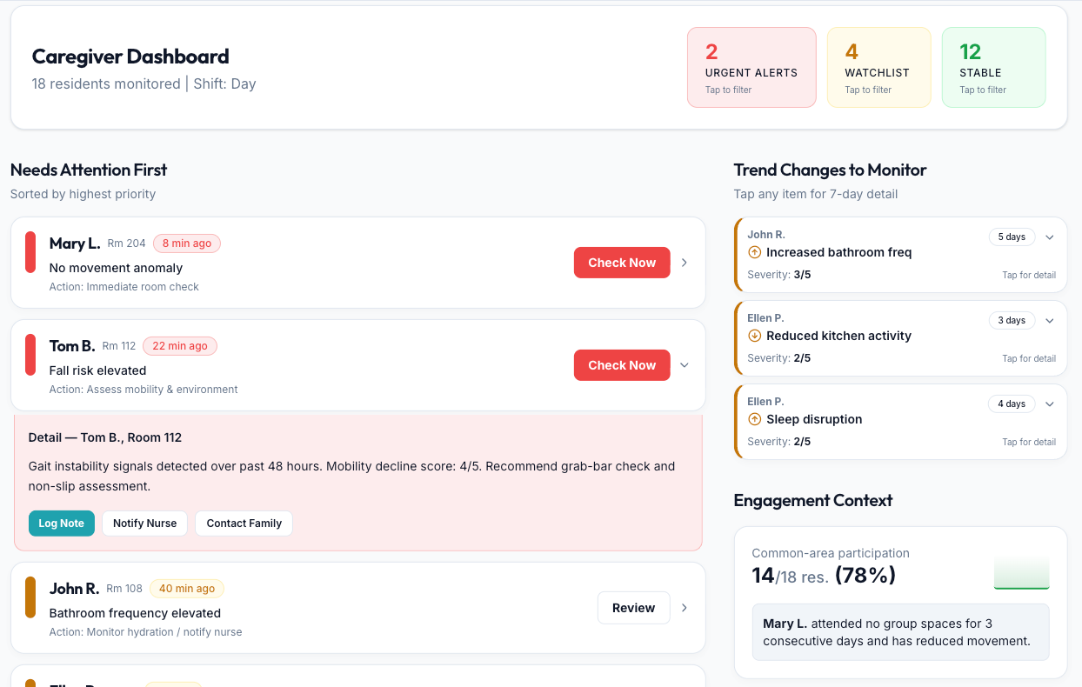This screenshot has width=1082, height=687.
Task: Click the Mary L. group spaces note
Action: [900, 632]
